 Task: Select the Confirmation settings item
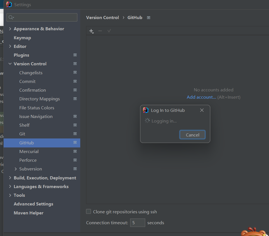pyautogui.click(x=33, y=90)
